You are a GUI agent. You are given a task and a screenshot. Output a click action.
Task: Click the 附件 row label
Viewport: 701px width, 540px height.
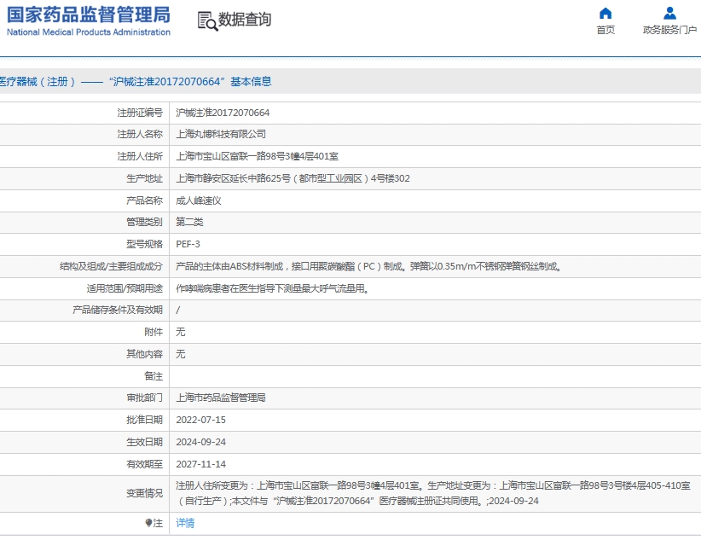[154, 332]
